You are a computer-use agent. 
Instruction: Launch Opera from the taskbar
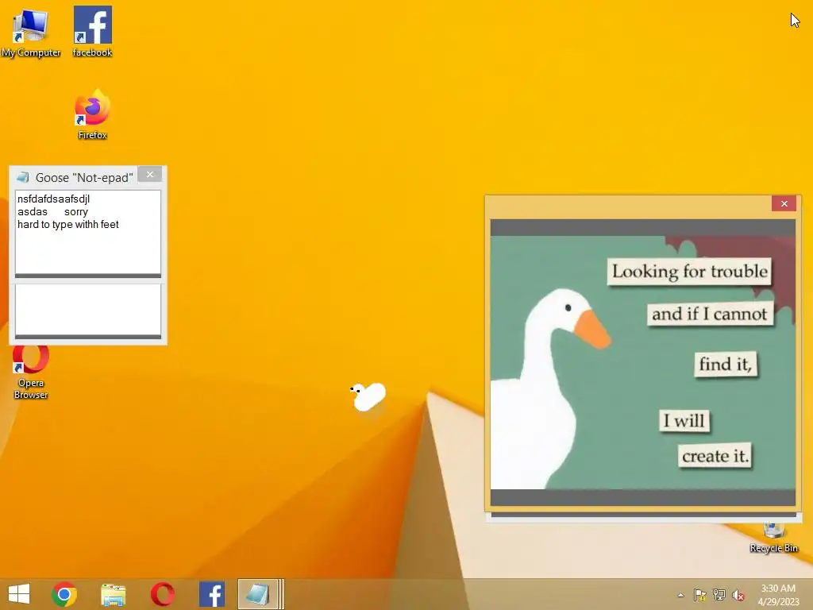(x=162, y=594)
